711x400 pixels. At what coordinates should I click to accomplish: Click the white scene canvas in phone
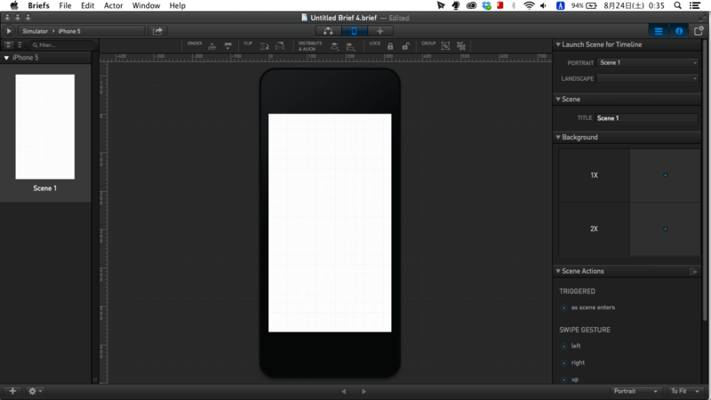coord(330,223)
